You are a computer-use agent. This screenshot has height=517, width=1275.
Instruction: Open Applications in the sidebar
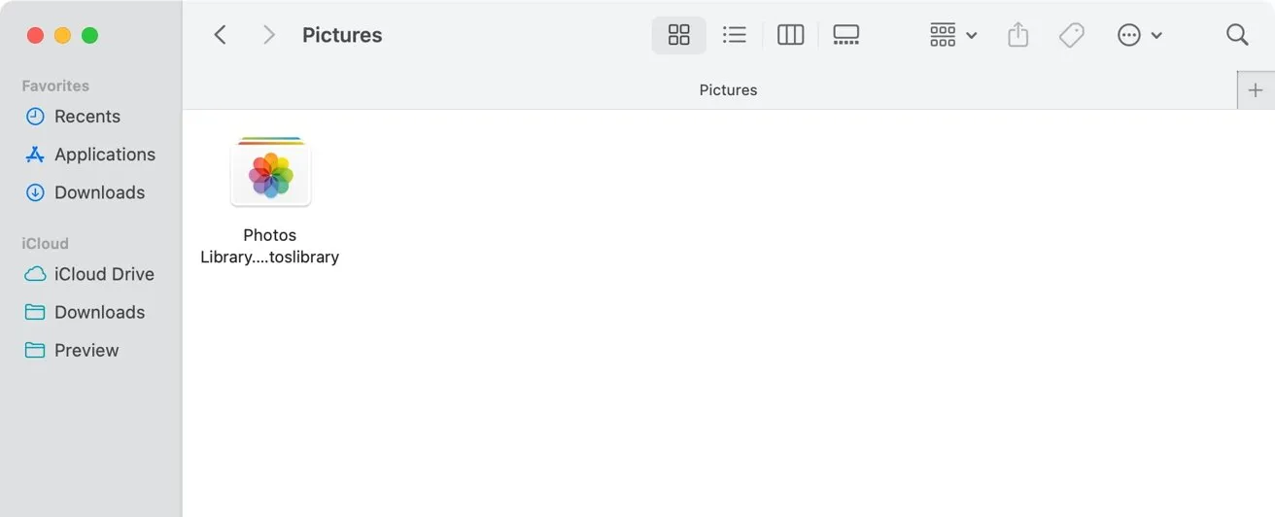[x=104, y=155]
